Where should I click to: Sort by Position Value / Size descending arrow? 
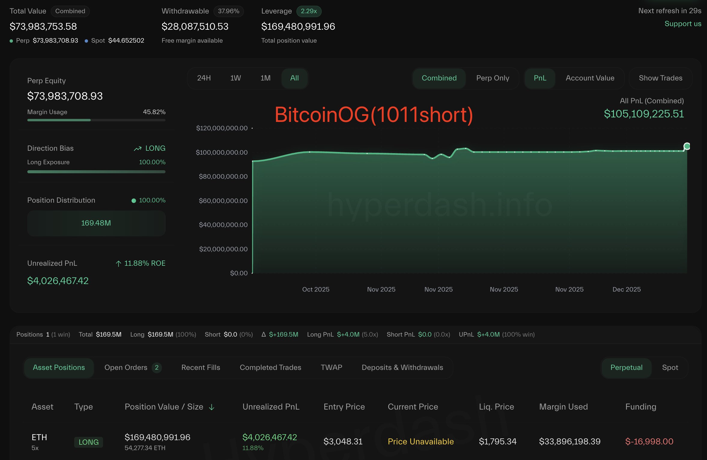pyautogui.click(x=212, y=407)
